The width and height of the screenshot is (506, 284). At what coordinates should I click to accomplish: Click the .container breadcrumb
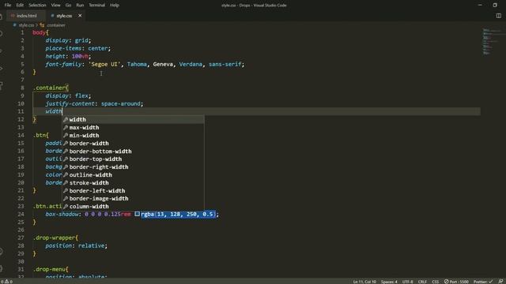[56, 25]
